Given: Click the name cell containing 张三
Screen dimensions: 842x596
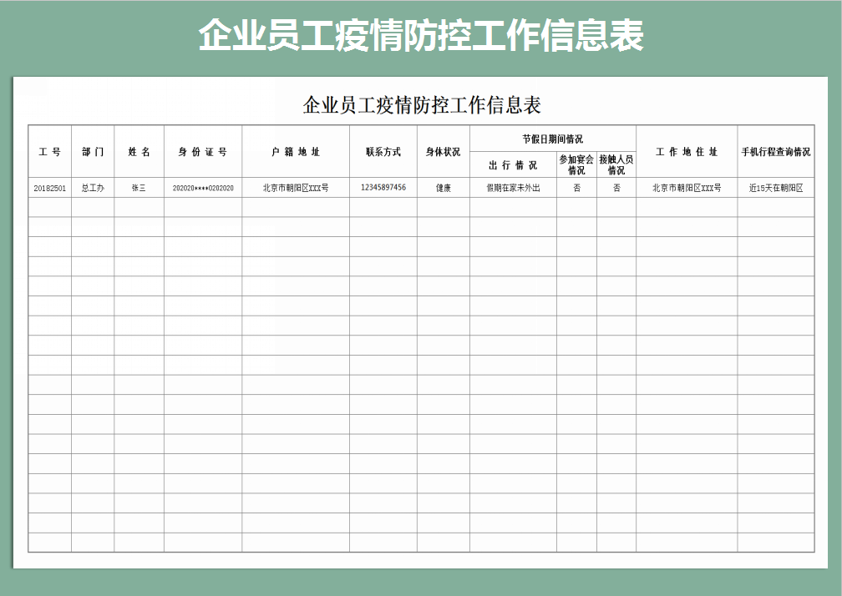Looking at the screenshot, I should pos(135,188).
